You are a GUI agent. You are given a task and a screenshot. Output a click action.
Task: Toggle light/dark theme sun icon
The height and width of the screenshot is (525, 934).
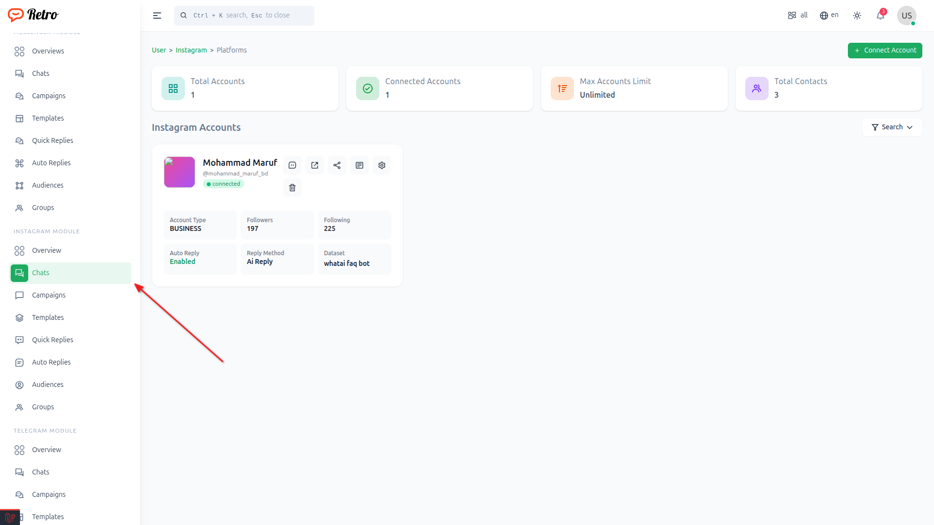[x=857, y=16]
